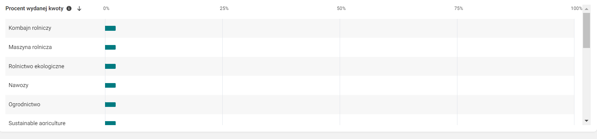
Task: Click the teal bar for Rolnictwo ekologiczne
Action: tap(110, 67)
